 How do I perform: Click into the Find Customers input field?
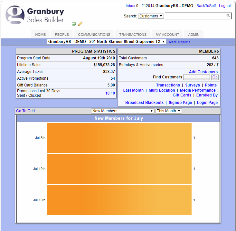(x=196, y=77)
